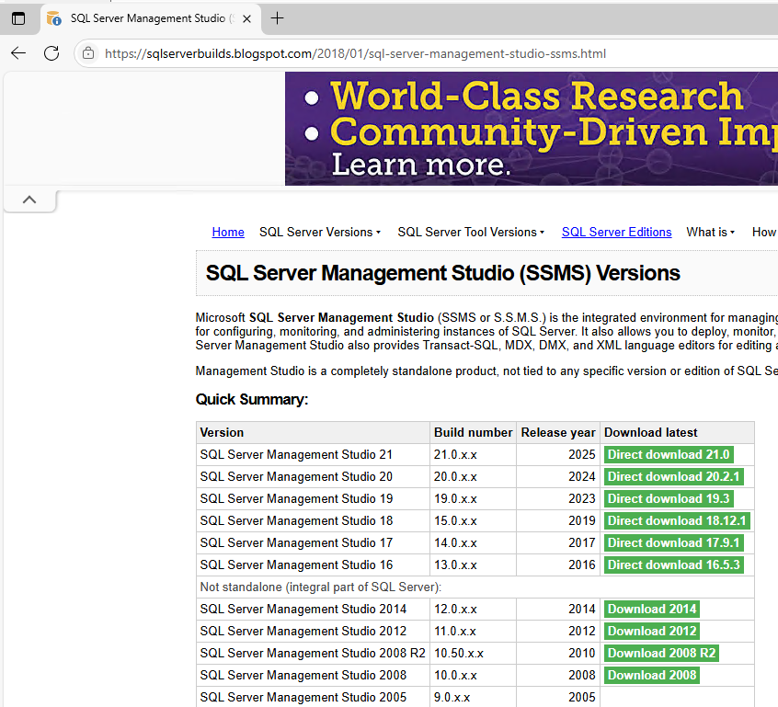Select cell SQL Server Management Studio 21
The image size is (778, 707).
(x=313, y=454)
